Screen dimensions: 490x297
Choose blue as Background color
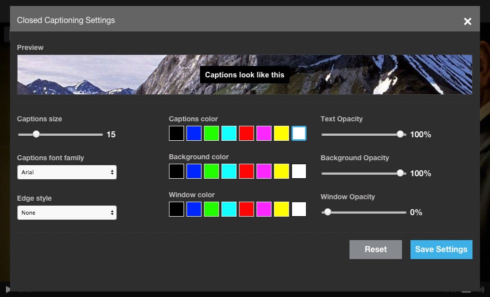click(x=194, y=171)
